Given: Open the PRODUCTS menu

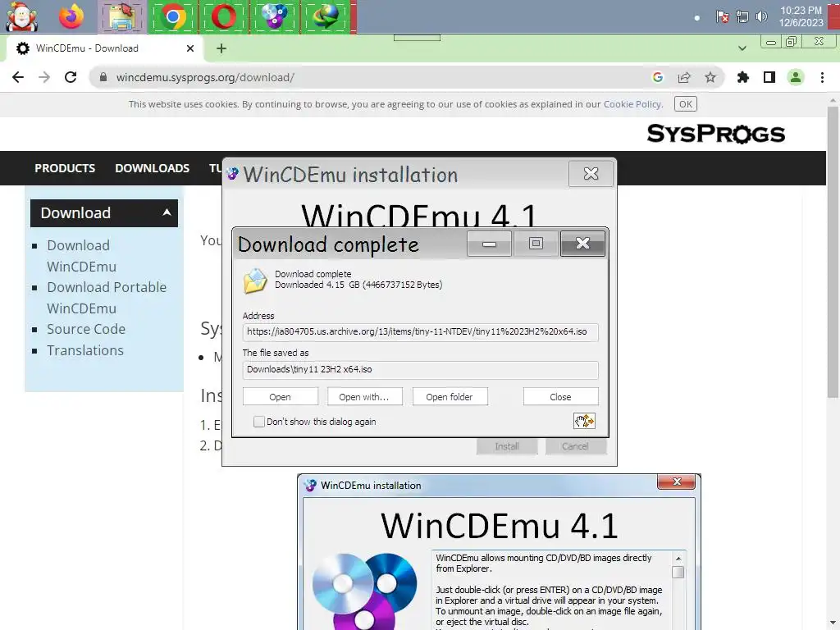Looking at the screenshot, I should 65,168.
